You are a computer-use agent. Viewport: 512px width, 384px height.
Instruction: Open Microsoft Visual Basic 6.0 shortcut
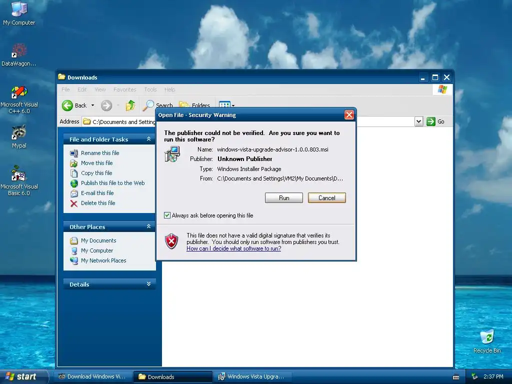19,180
